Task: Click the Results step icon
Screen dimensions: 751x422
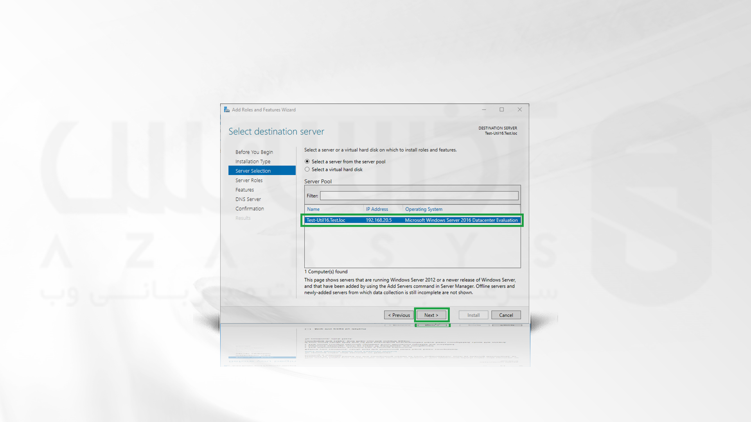Action: (243, 217)
